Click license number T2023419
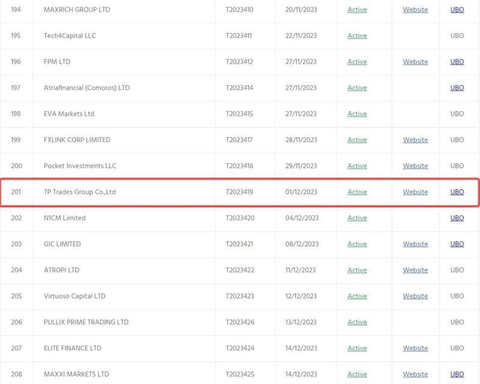This screenshot has height=384, width=480. coord(239,192)
